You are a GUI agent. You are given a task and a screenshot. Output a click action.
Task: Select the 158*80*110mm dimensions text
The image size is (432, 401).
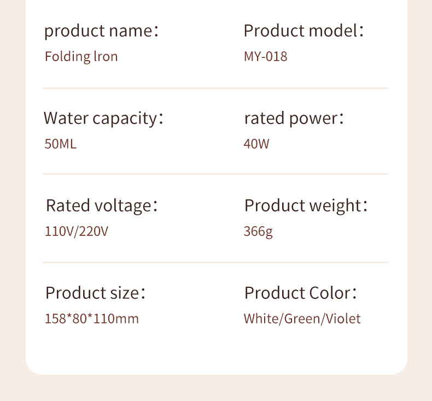92,319
